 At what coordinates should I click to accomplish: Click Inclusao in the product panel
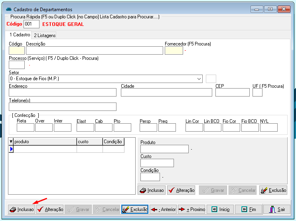[152, 190]
